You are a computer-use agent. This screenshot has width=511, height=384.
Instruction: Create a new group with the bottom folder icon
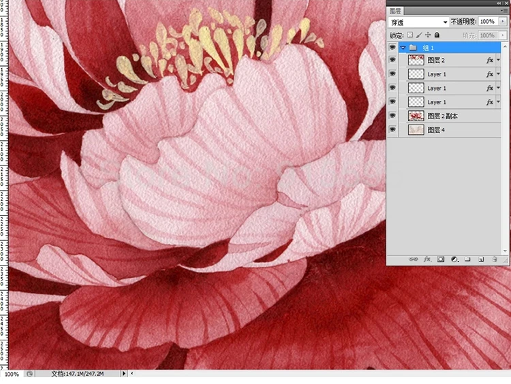(467, 259)
